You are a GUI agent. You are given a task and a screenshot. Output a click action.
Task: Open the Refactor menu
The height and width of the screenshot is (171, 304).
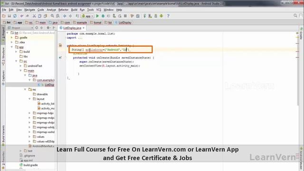tap(63, 9)
